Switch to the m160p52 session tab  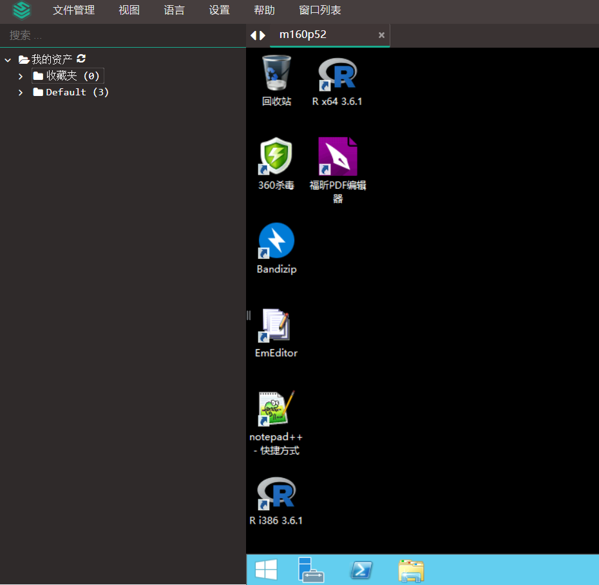[303, 35]
